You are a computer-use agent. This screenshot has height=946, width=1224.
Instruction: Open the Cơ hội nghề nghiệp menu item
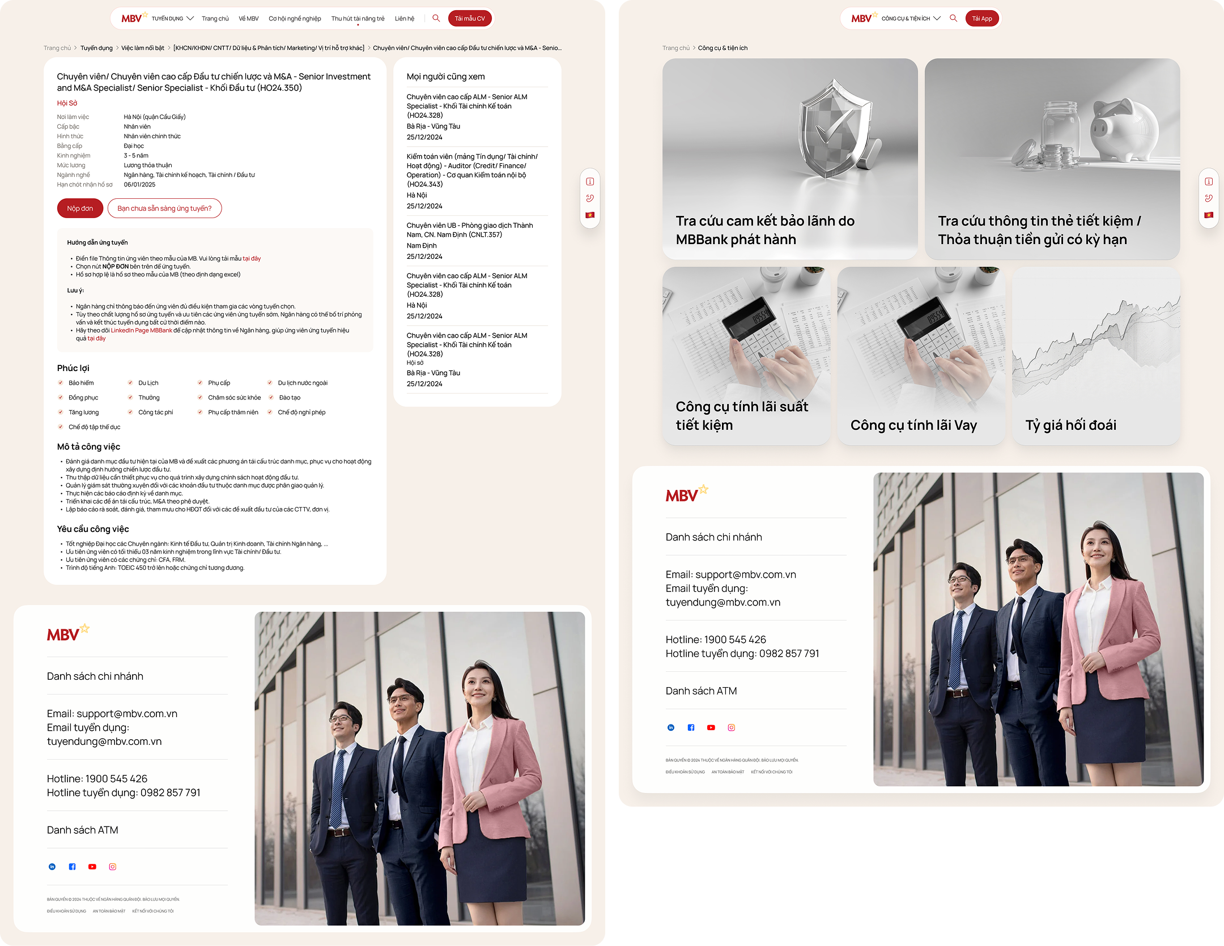(x=295, y=19)
